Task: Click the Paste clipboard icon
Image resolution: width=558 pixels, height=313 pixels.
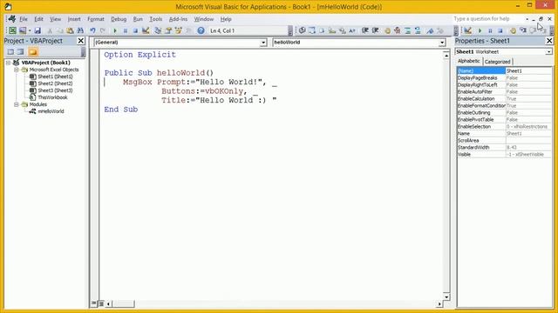Action: [70, 30]
